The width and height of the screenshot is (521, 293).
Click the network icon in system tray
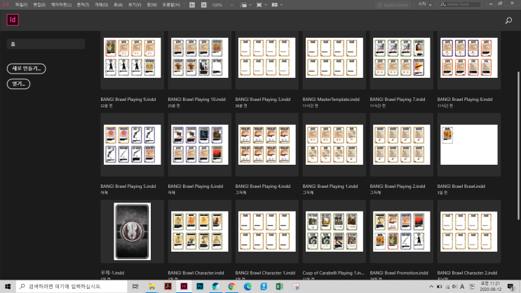tap(447, 287)
